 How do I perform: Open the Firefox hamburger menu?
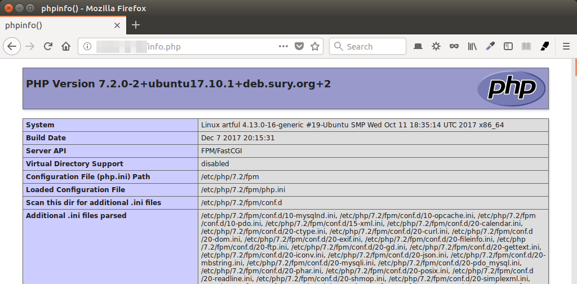(x=566, y=46)
